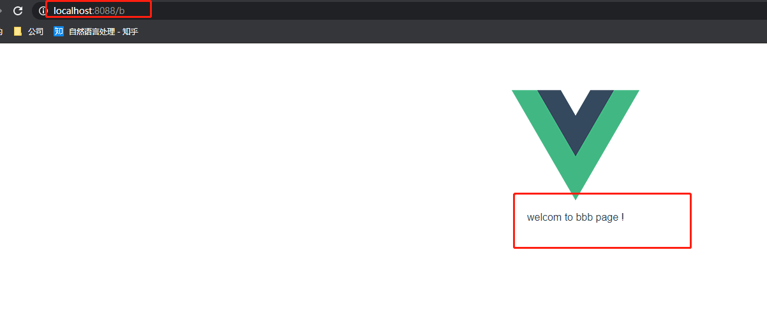
Task: View site information for localhost
Action: click(x=43, y=11)
